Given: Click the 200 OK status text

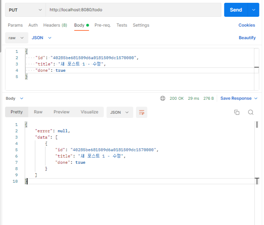Looking at the screenshot, I should [x=177, y=98].
